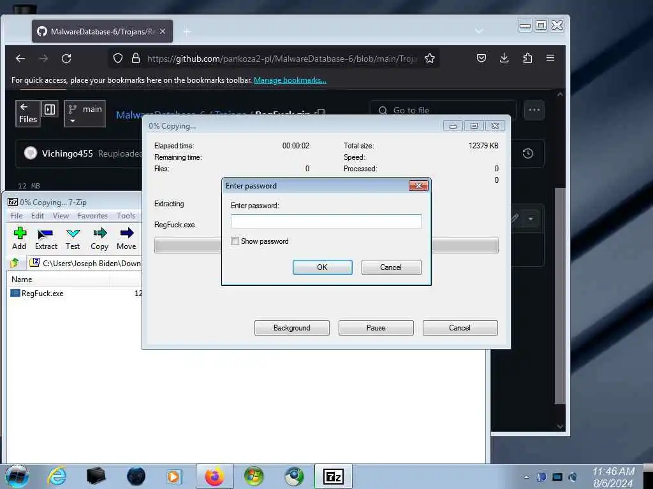Enable the Show password checkbox
653x489 pixels.
click(235, 241)
